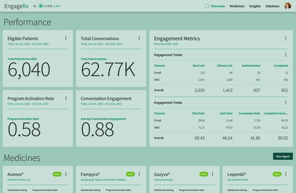
Task: Switch to the Insights tab
Action: 255,6
